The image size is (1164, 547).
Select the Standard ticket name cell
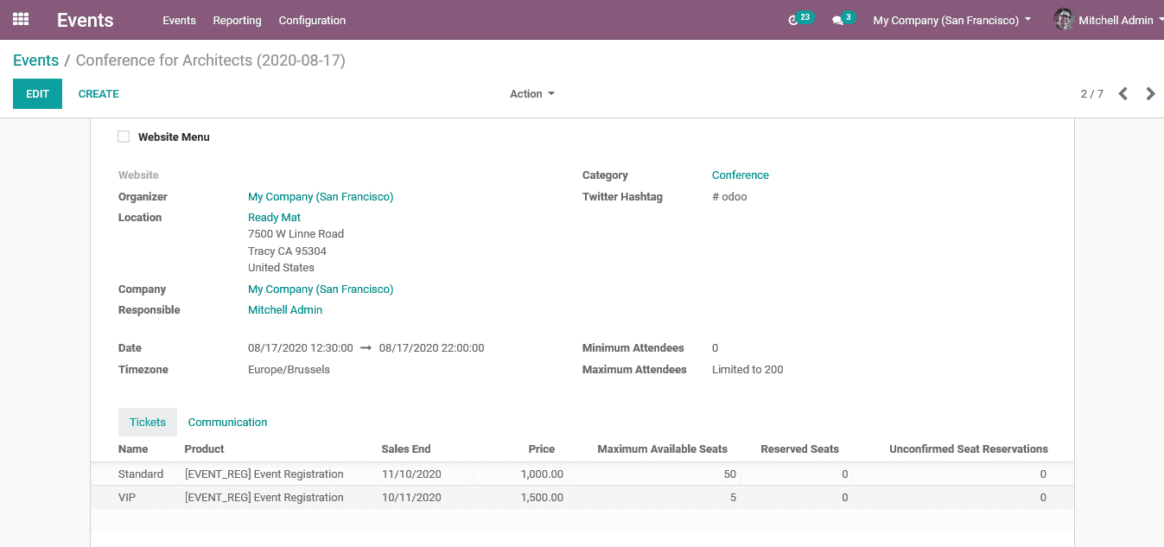(141, 474)
